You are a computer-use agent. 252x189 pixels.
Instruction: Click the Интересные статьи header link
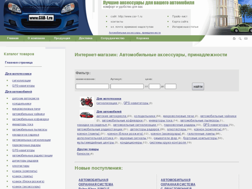click(x=185, y=27)
